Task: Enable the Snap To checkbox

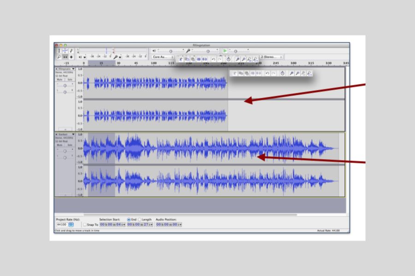Action: (85, 224)
